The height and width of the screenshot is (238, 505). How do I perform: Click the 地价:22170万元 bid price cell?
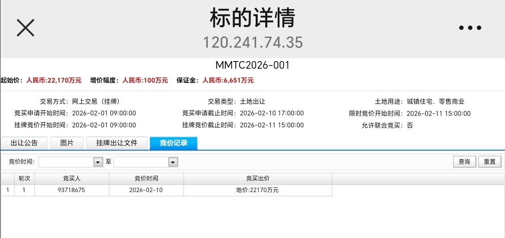(x=257, y=190)
